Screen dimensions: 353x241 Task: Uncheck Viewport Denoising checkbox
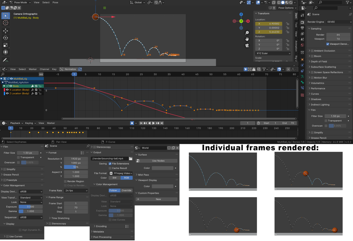click(x=328, y=44)
